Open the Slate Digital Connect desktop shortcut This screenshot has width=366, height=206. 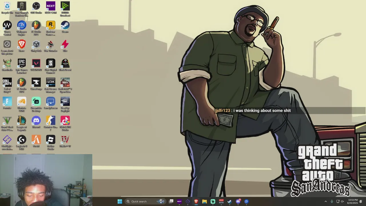tap(51, 66)
